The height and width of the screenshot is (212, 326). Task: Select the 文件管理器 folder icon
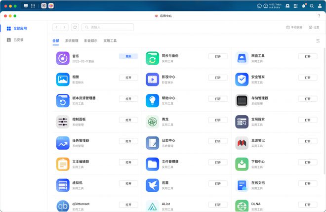tap(153, 165)
